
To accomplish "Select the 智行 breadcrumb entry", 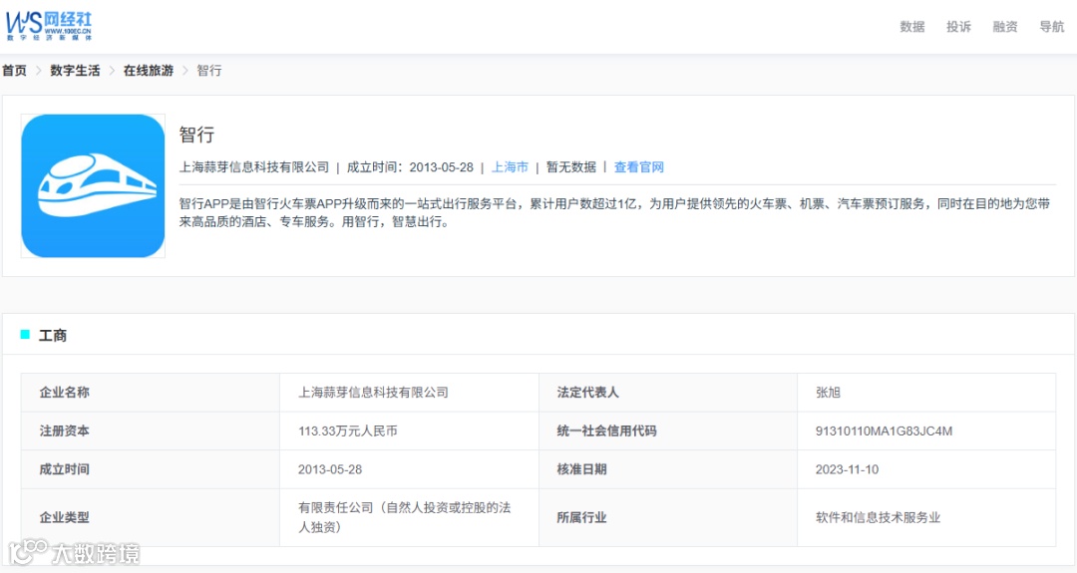I will pos(209,71).
